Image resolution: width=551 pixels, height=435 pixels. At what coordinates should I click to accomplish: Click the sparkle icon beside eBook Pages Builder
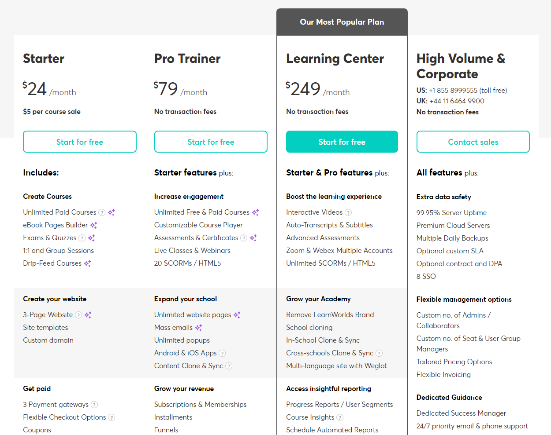[x=94, y=224]
